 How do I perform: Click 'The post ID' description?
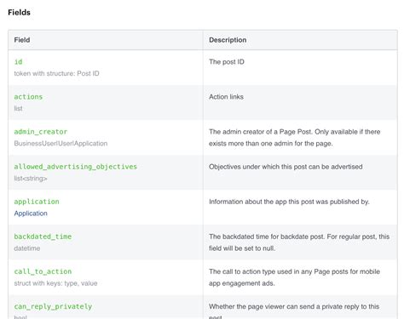tap(227, 62)
